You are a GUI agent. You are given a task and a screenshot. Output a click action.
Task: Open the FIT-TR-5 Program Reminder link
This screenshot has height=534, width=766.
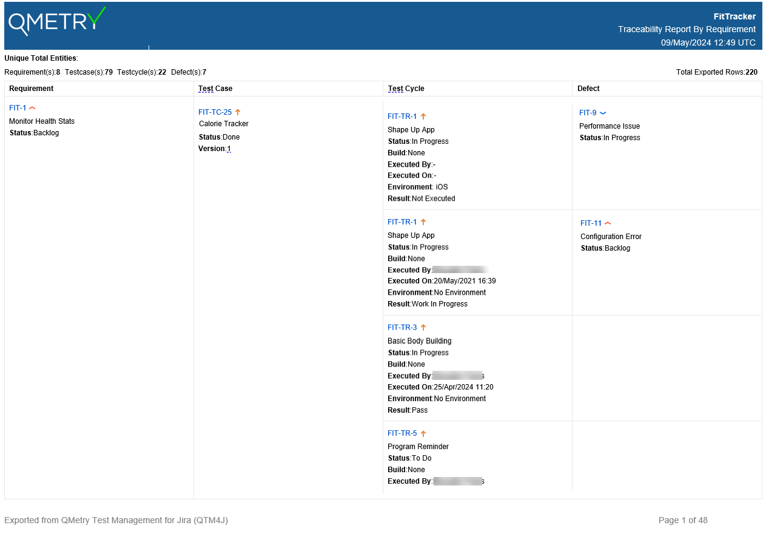402,433
